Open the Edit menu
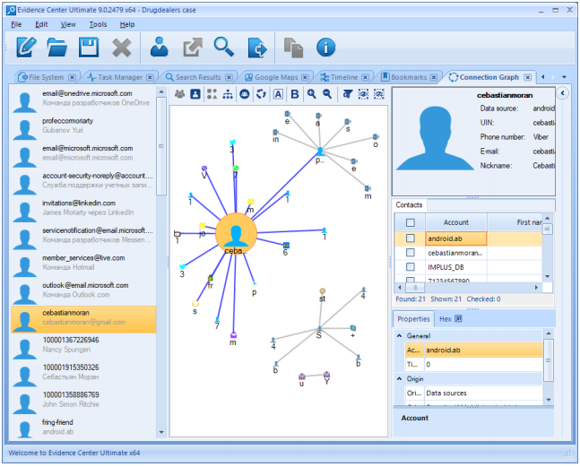Viewport: 580px width, 467px height. pyautogui.click(x=41, y=24)
